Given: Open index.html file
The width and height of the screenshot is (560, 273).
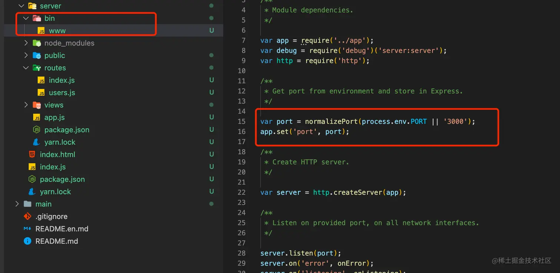Looking at the screenshot, I should tap(57, 154).
